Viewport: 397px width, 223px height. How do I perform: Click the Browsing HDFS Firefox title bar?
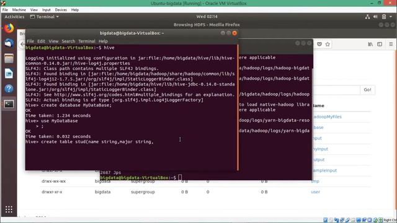click(x=207, y=25)
